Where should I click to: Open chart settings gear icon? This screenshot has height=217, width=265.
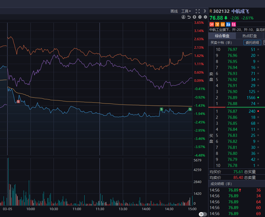205,17
